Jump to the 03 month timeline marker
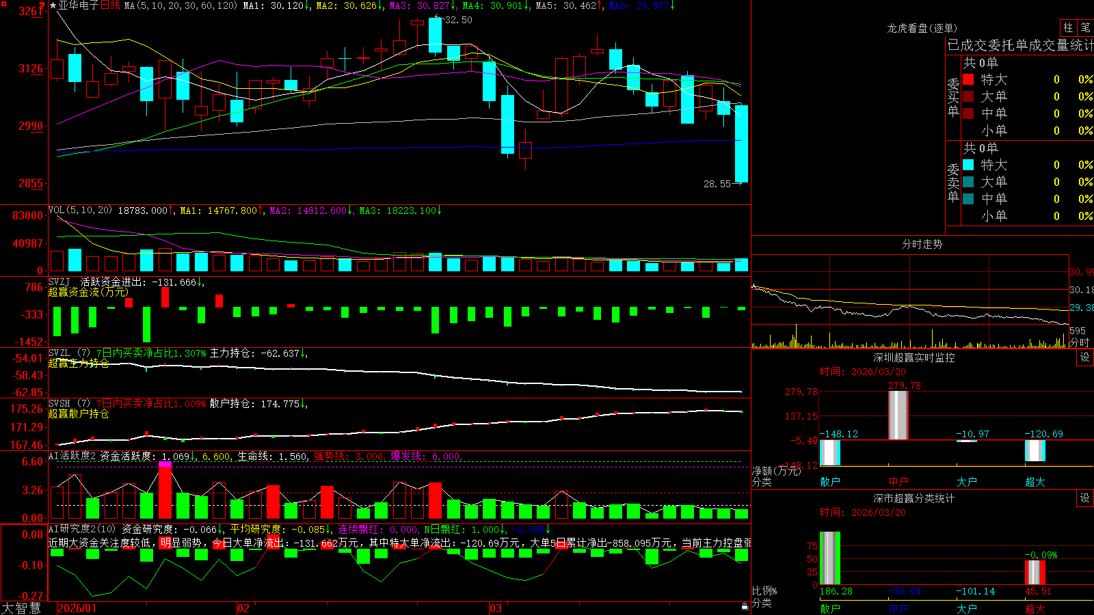1094x615 pixels. coord(496,608)
